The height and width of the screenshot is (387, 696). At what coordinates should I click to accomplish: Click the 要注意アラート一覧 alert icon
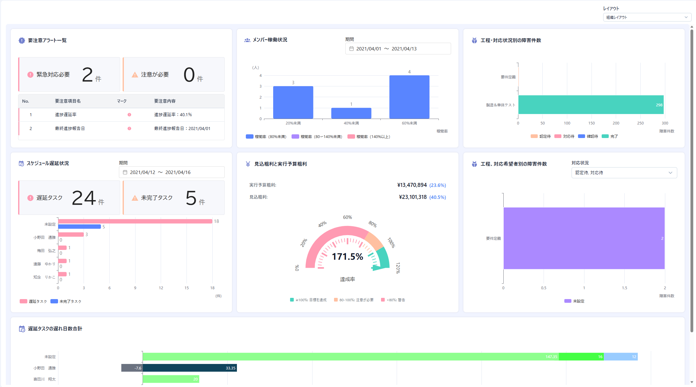22,41
